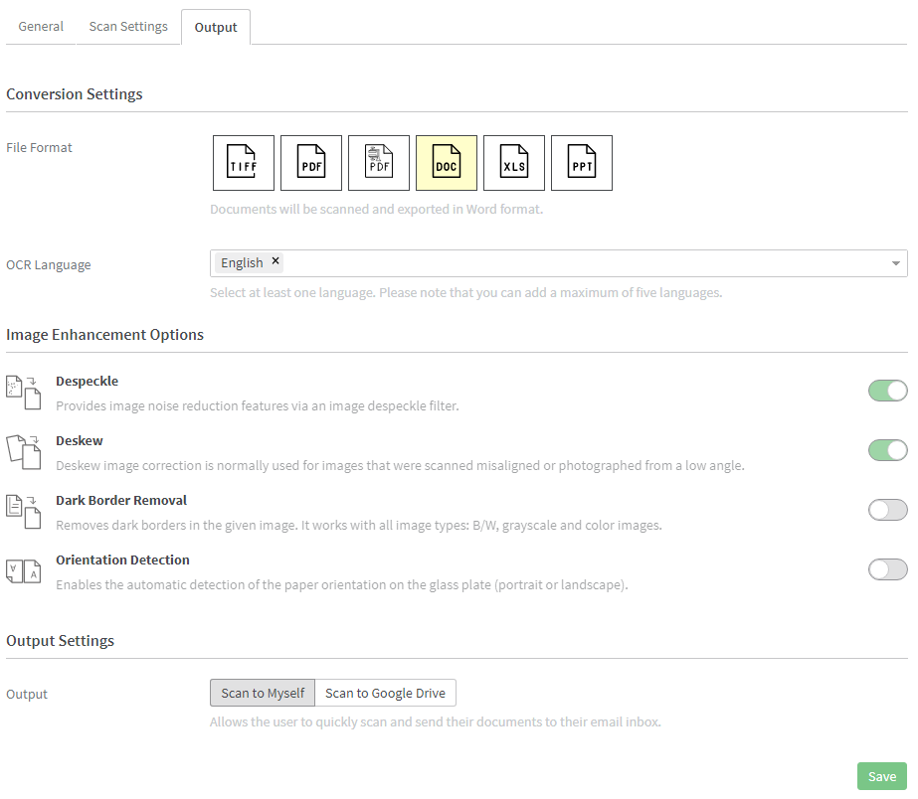Screen dimensions: 918x799
Task: Open the Scan Settings tab
Action: click(x=128, y=27)
